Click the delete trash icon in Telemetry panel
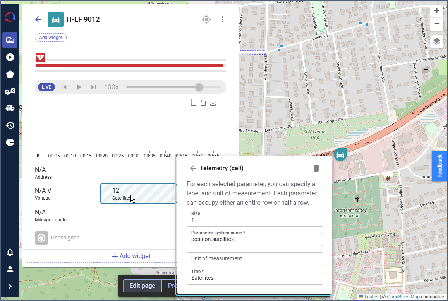This screenshot has height=301, width=448. [316, 168]
